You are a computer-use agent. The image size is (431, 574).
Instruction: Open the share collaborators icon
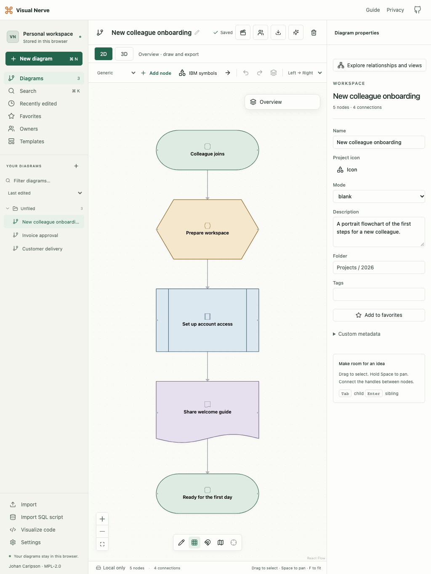pos(261,32)
